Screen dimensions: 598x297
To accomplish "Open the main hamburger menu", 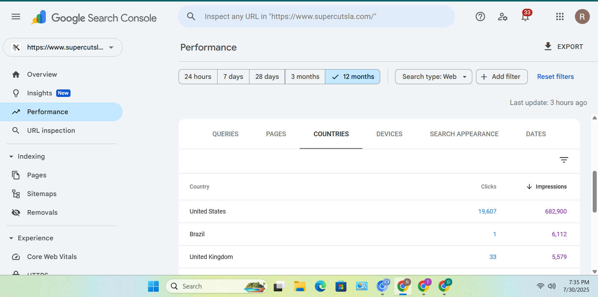I will pyautogui.click(x=16, y=17).
